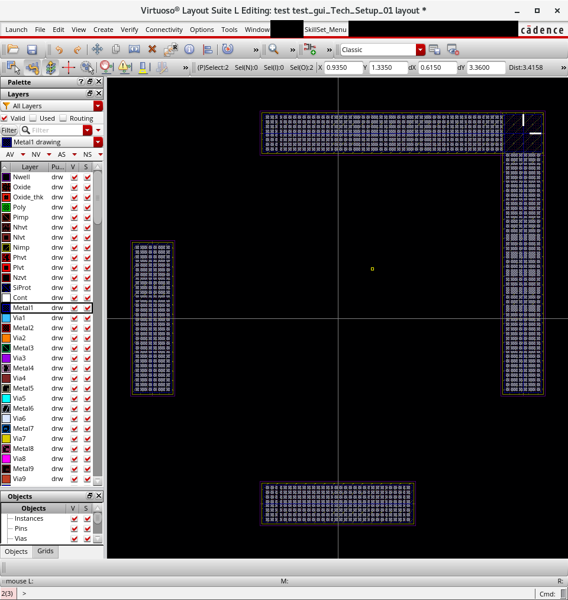Click the red X Delete icon
The image size is (568, 600).
tap(152, 50)
